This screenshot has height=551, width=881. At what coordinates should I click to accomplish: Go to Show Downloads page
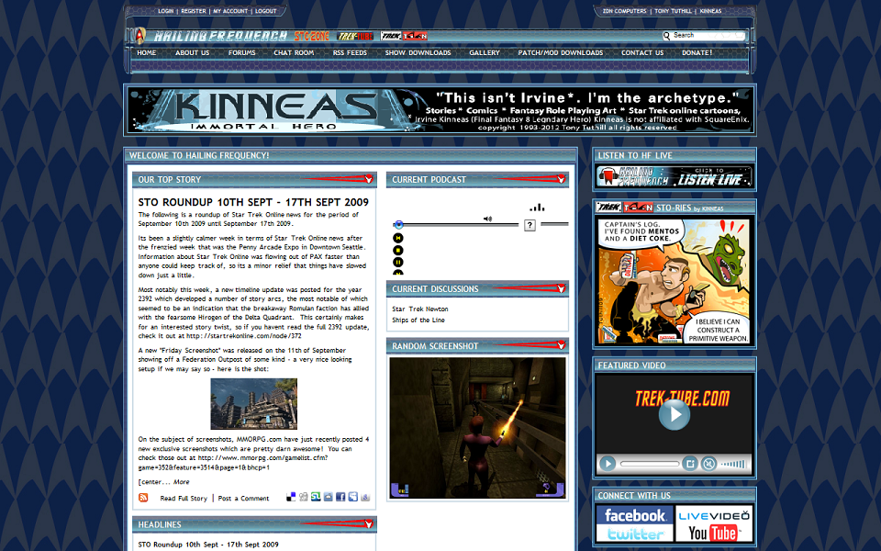point(418,53)
